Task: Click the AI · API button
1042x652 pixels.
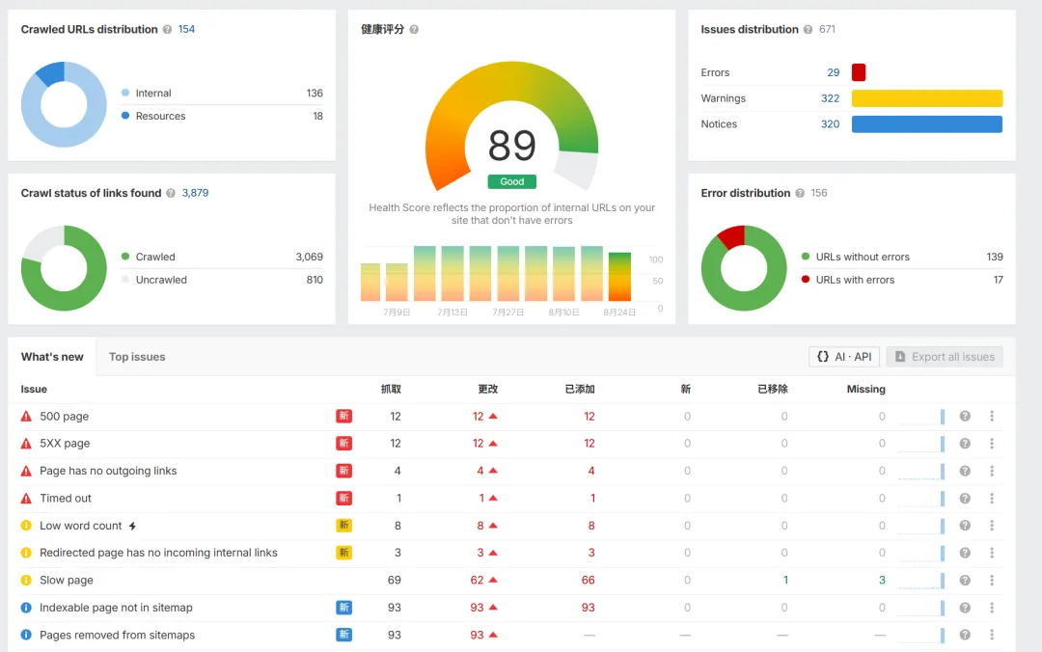Action: pos(844,357)
